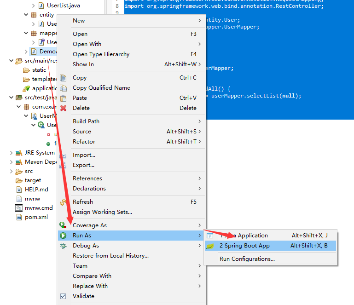
Task: Click the Refresh arrows icon
Action: [x=63, y=202]
